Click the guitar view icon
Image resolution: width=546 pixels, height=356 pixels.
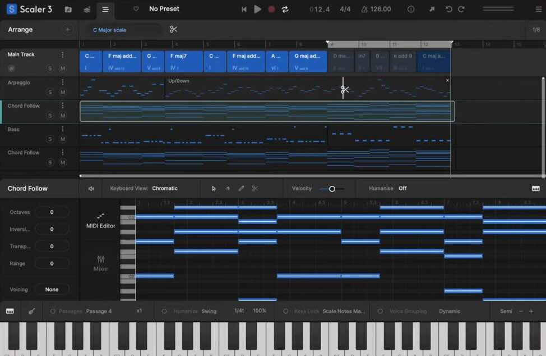[31, 311]
